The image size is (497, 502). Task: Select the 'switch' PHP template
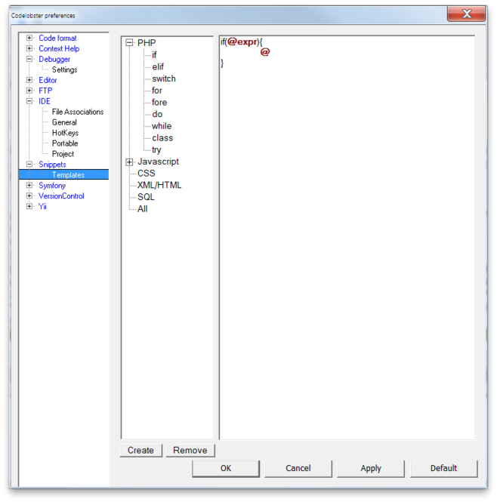click(x=164, y=79)
